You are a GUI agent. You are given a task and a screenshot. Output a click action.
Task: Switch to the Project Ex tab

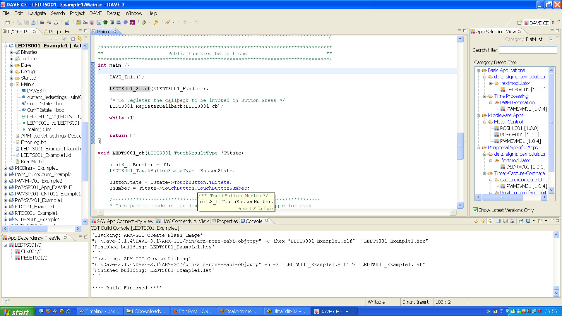(57, 31)
